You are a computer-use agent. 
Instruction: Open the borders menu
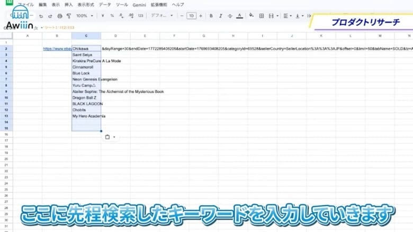pos(261,16)
